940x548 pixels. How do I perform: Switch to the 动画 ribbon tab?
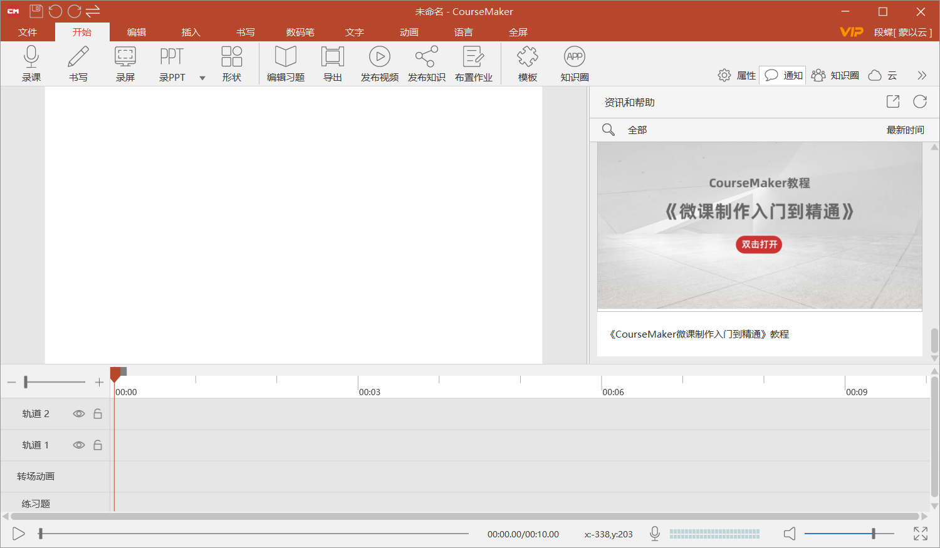(x=409, y=32)
